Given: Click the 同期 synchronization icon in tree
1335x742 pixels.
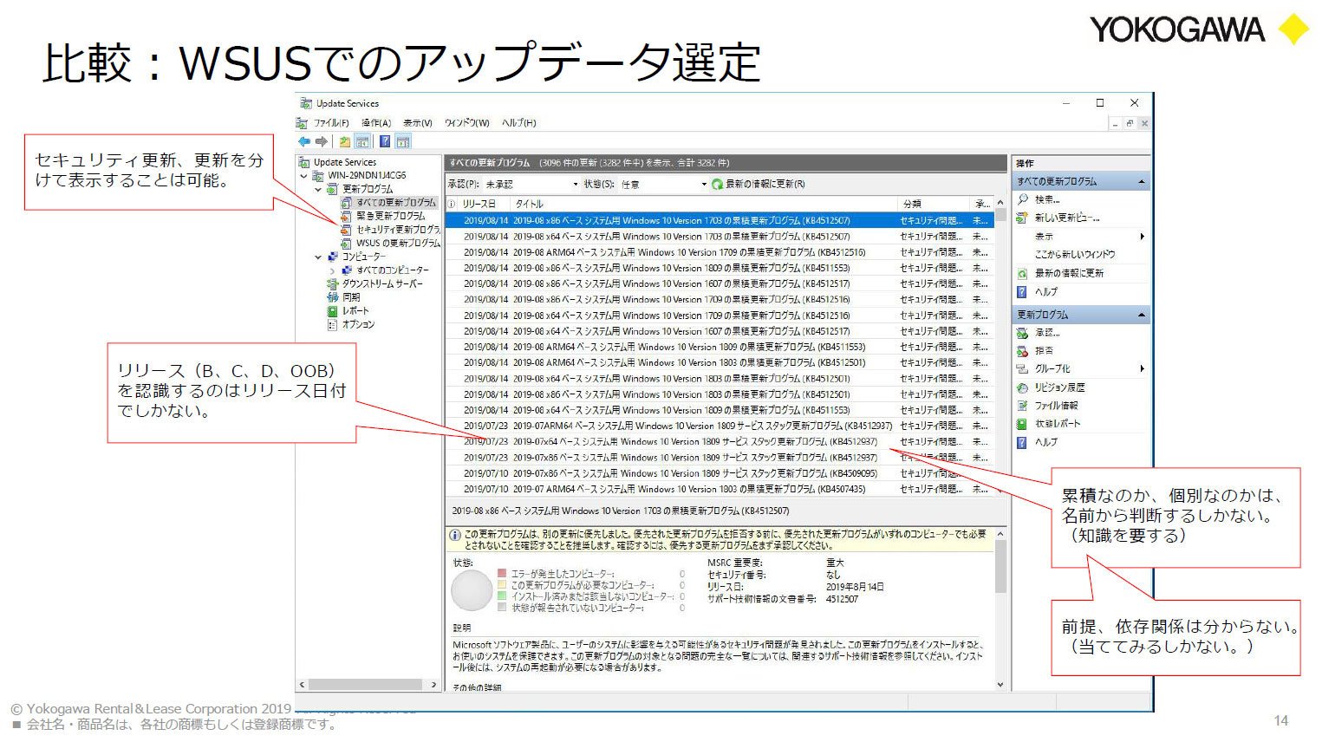Looking at the screenshot, I should point(332,297).
